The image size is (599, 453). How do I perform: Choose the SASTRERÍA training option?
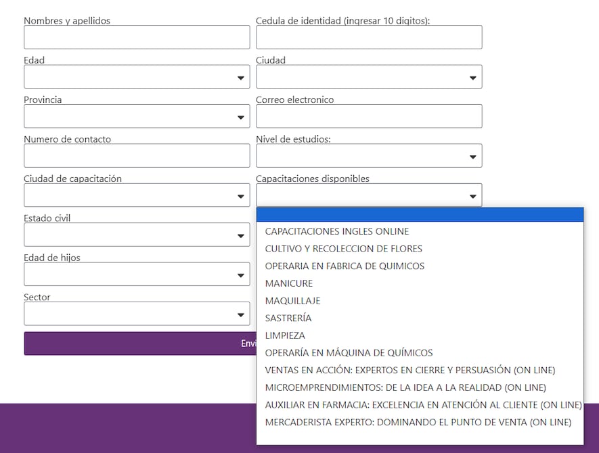(x=288, y=318)
